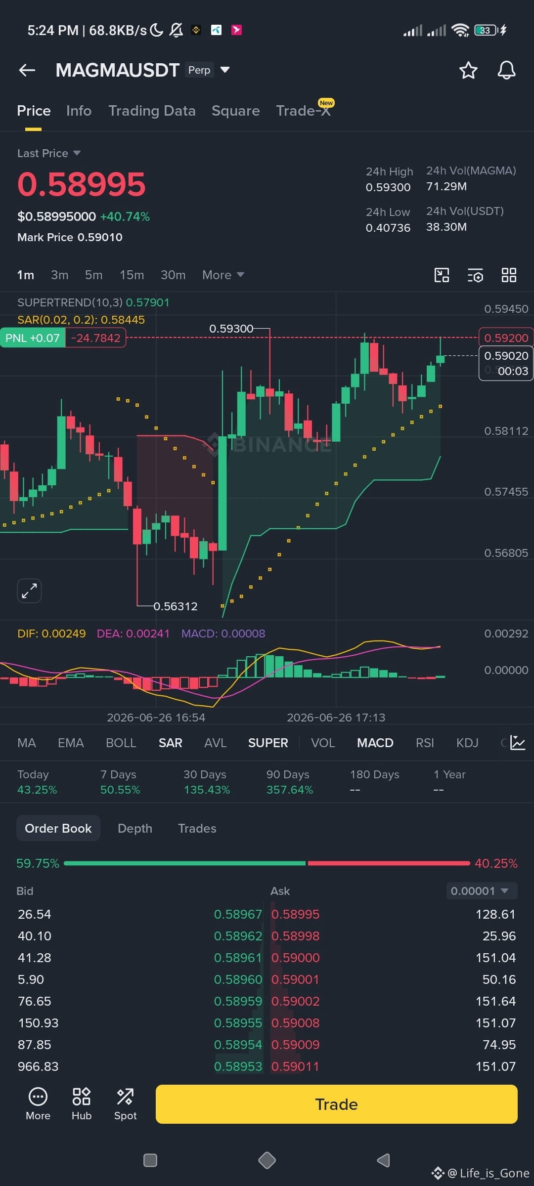Toggle KDJ sub-indicator

467,743
